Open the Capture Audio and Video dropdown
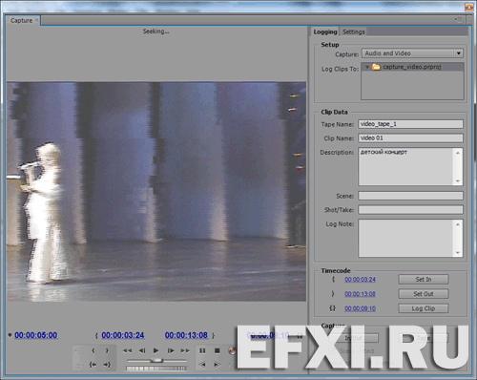477x380 pixels. coord(412,53)
